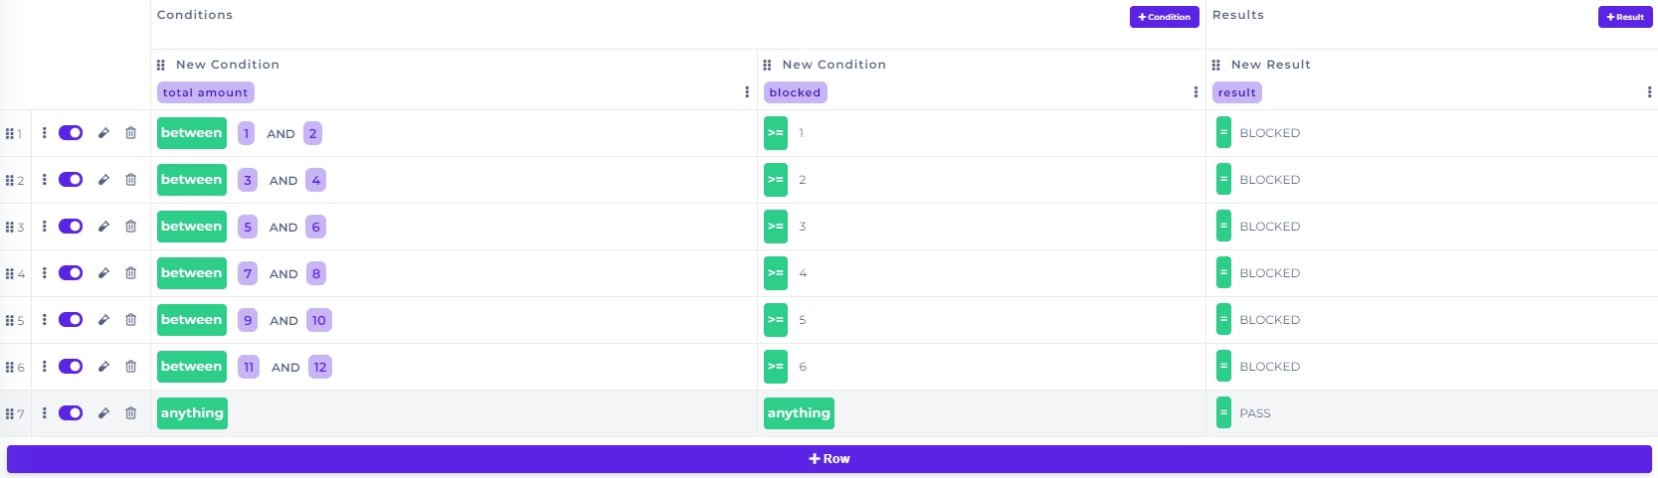Click the green between operator in row 3
The height and width of the screenshot is (478, 1658).
192,227
